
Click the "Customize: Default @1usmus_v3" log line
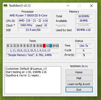tap(26, 69)
